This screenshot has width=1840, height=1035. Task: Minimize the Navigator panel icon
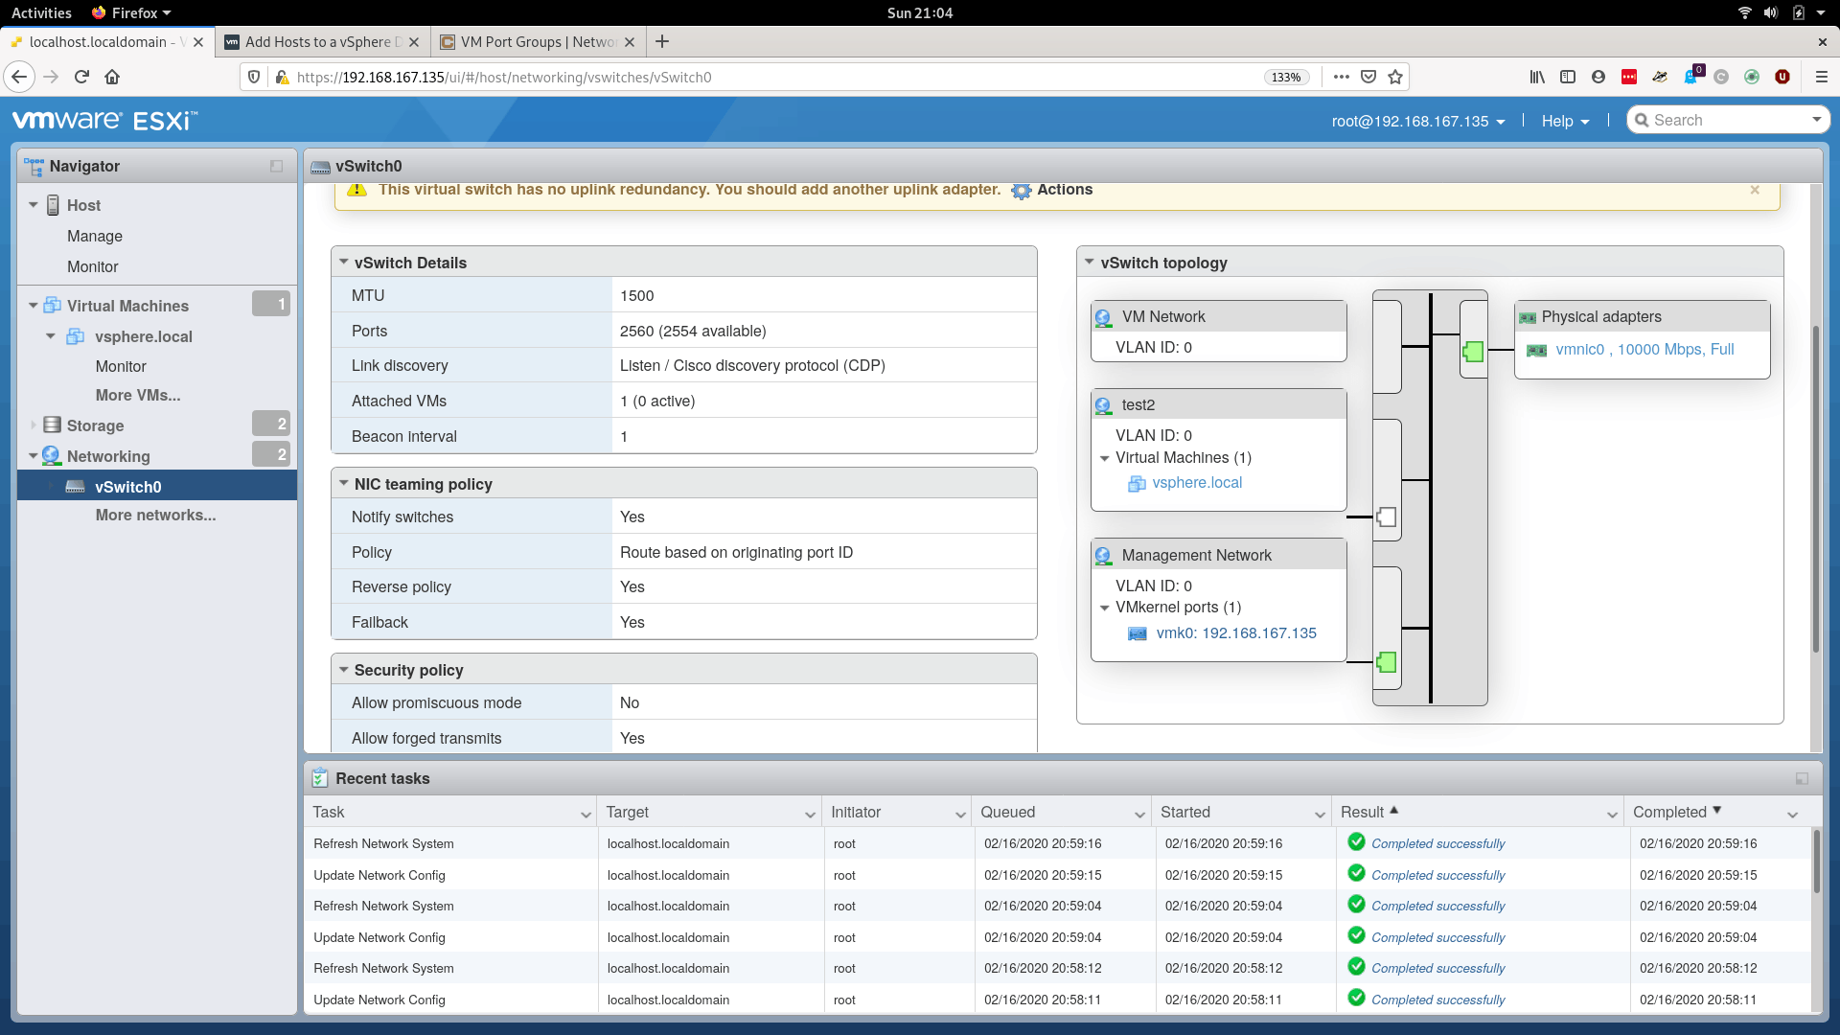[276, 166]
